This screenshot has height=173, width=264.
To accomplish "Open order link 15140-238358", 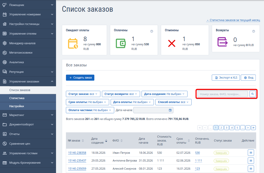I will click(77, 153).
